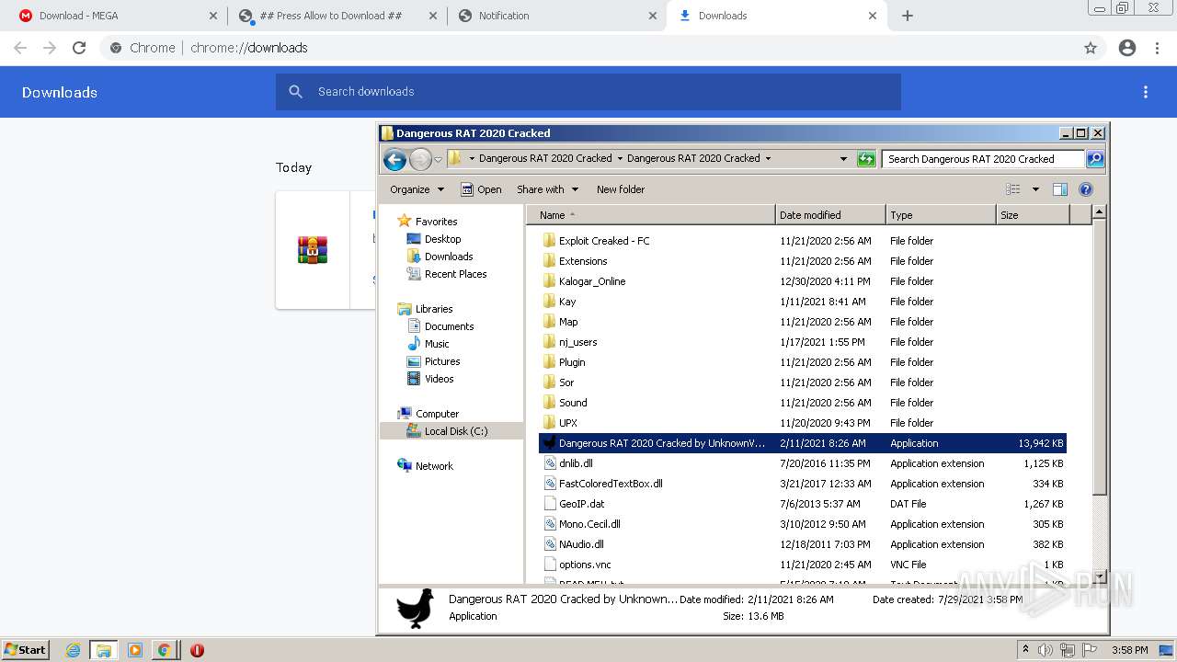1177x662 pixels.
Task: Click the Open toolbar button
Action: coord(481,189)
